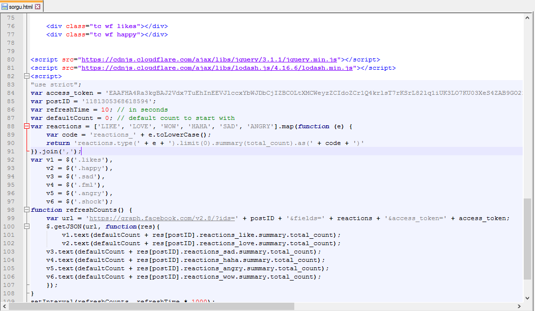Screen dimensions: 535x311
Task: Collapse the getJSON callback at line 100
Action: (26, 226)
